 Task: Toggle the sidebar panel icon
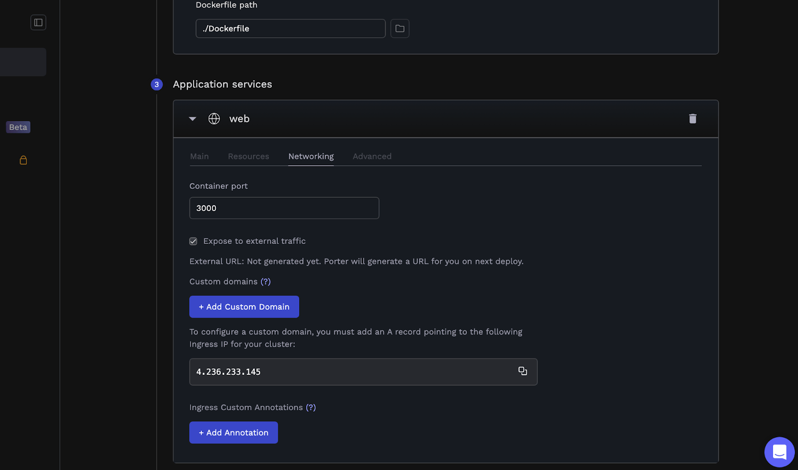[38, 22]
